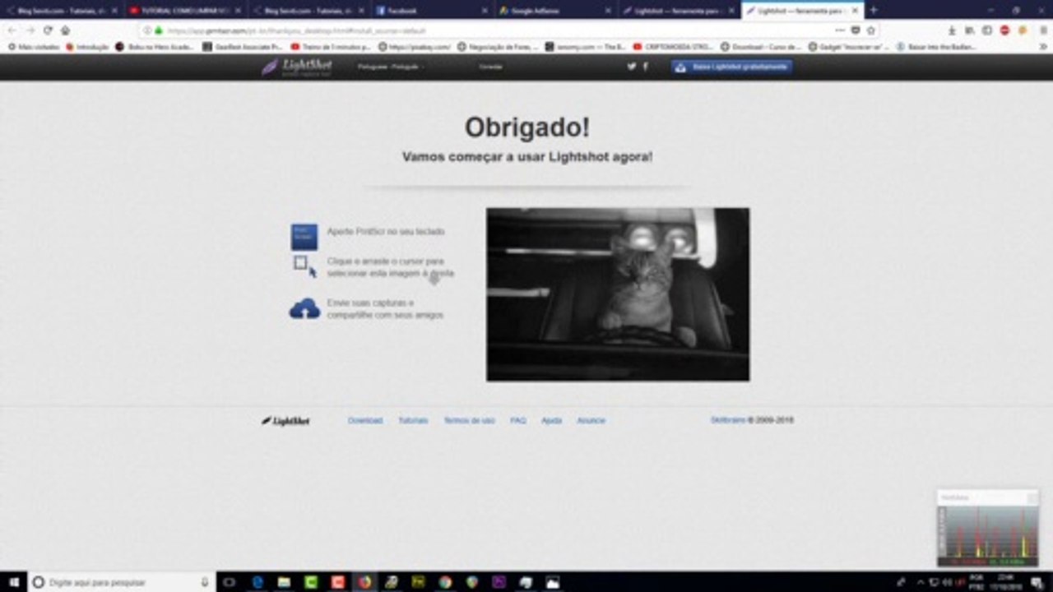Save the page to Pocket

(856, 30)
